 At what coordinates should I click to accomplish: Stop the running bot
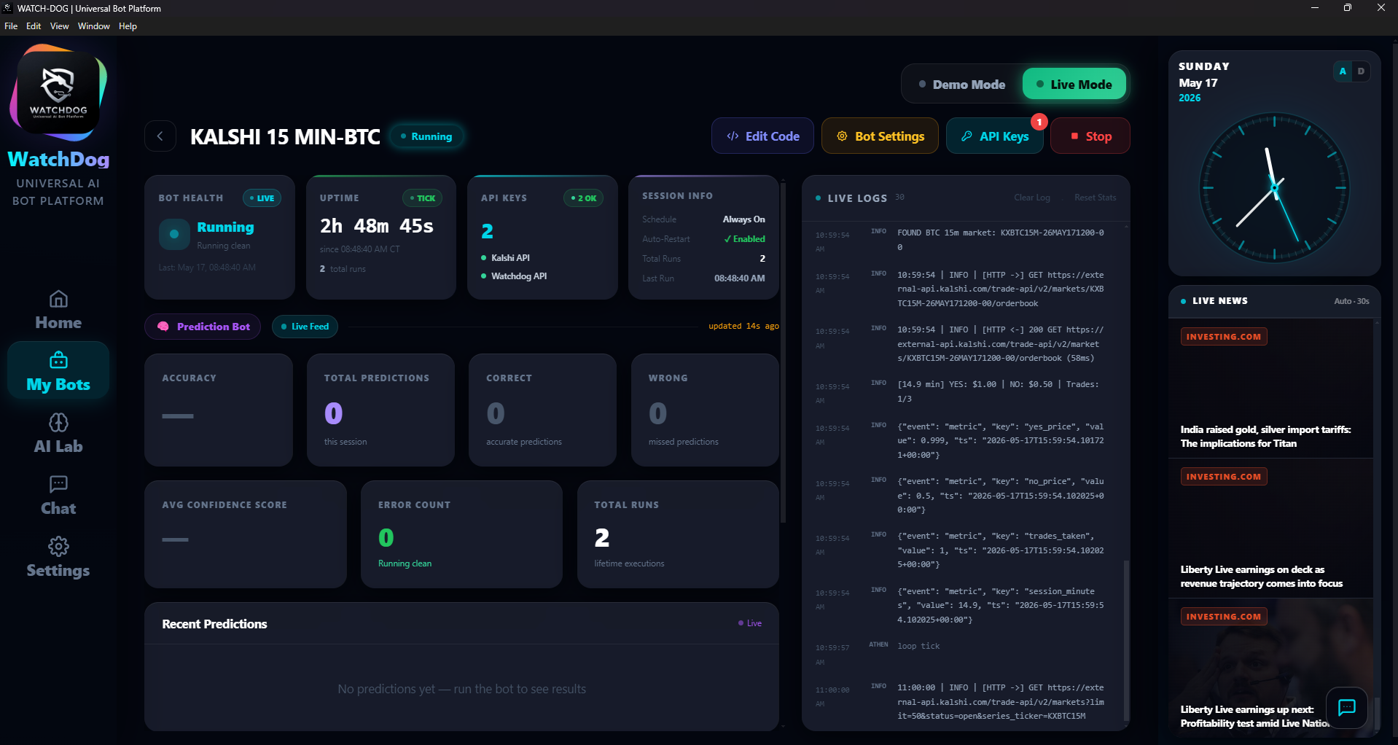[1090, 136]
